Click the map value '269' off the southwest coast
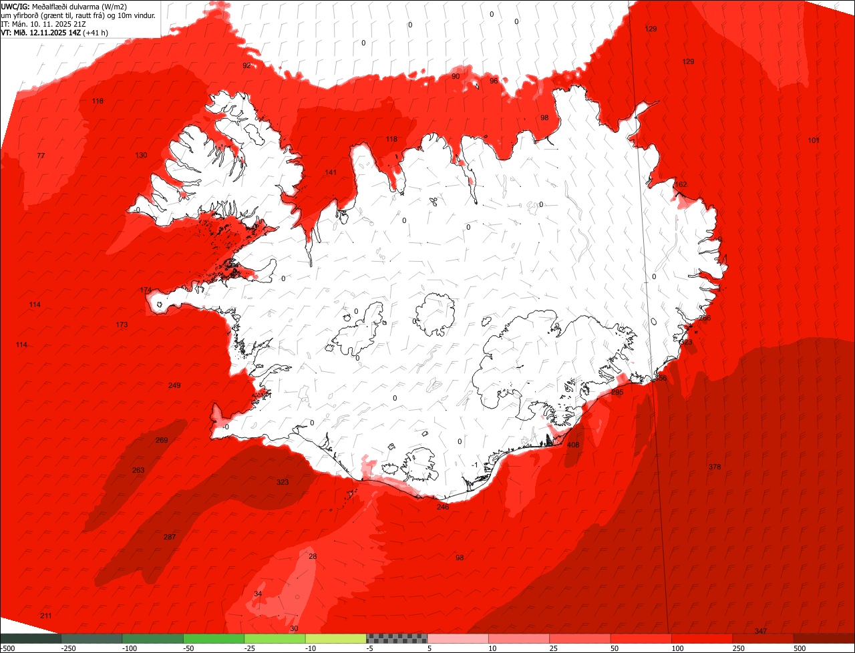 pos(162,440)
